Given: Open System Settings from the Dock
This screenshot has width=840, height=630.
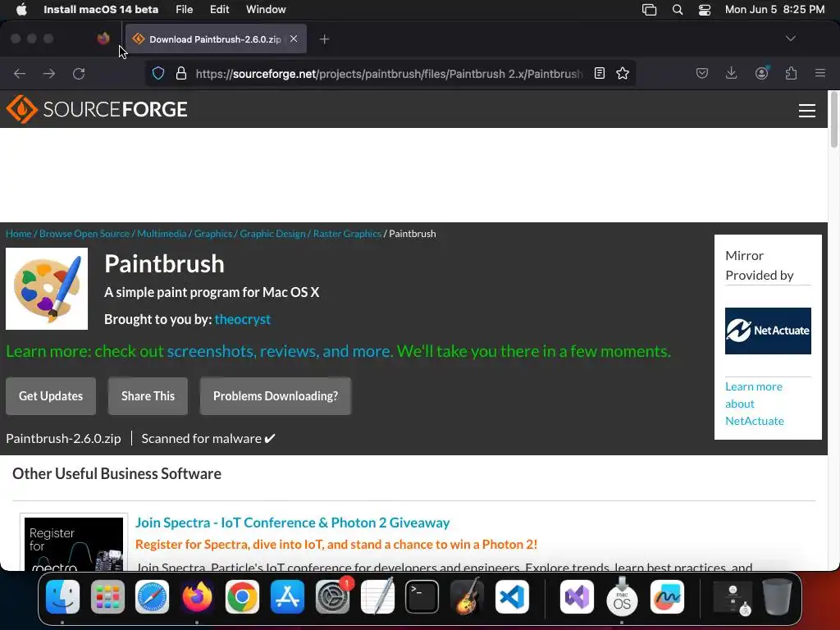Looking at the screenshot, I should point(333,596).
